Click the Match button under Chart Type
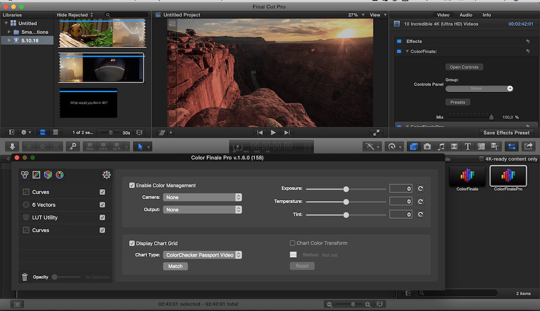 175,266
